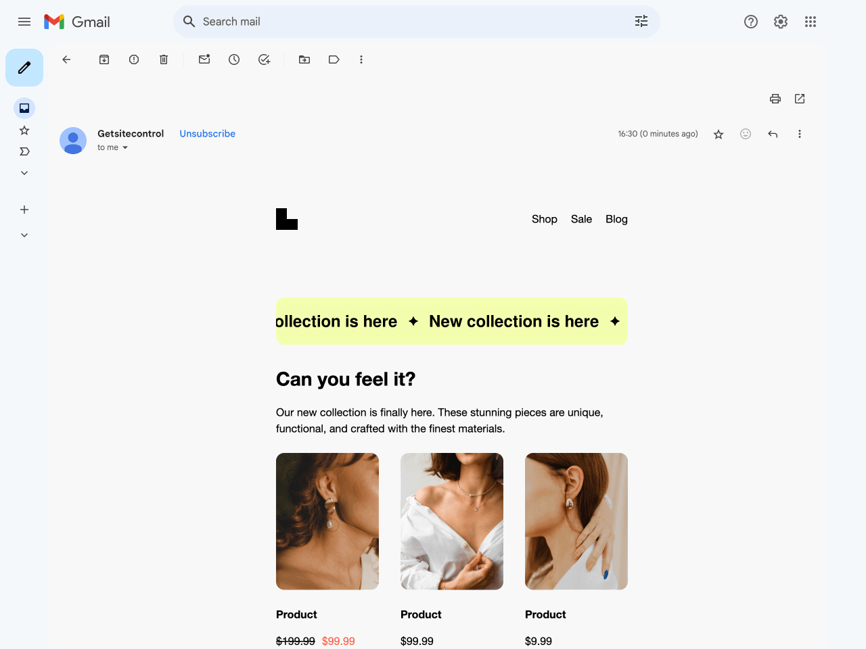866x649 pixels.
Task: Open the main Gmail navigation menu
Action: [x=24, y=22]
